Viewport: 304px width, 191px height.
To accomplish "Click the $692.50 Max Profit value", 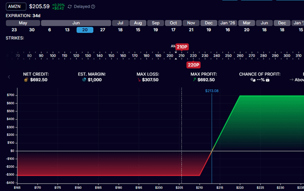I will 206,80.
